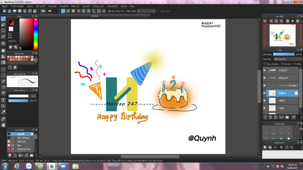Select the Eraser tool

[x=3, y=24]
